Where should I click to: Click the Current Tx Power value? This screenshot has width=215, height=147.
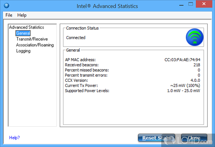[x=185, y=85]
